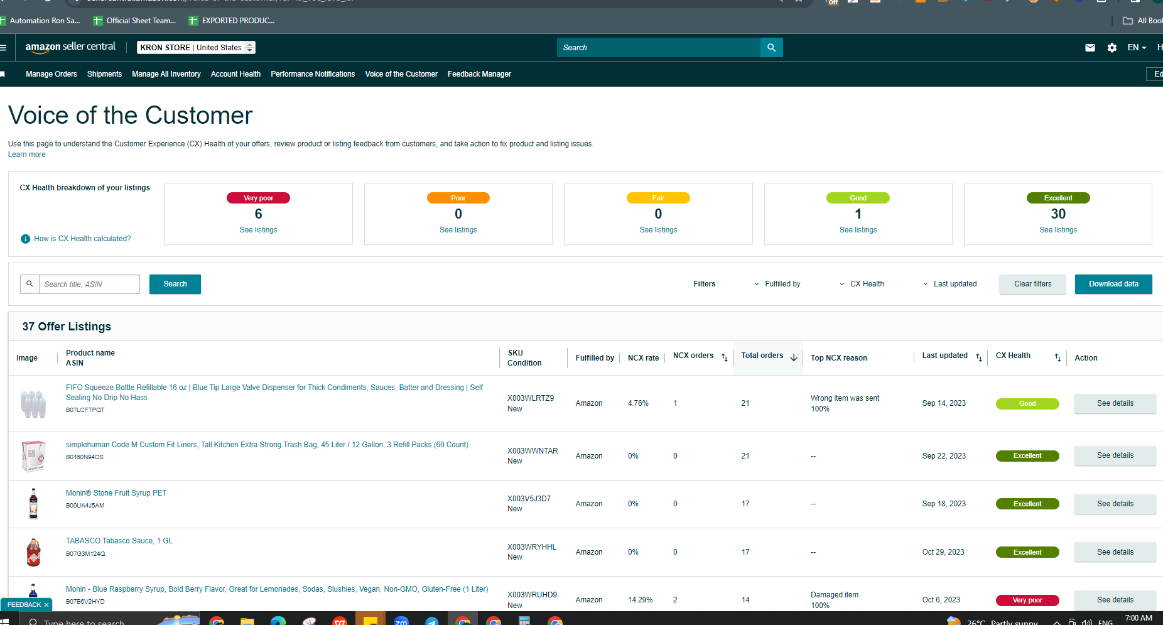Open Feedback Manager

479,74
